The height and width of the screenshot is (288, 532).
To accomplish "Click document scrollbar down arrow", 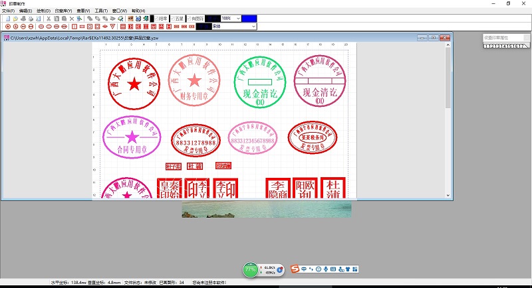I will 448,195.
